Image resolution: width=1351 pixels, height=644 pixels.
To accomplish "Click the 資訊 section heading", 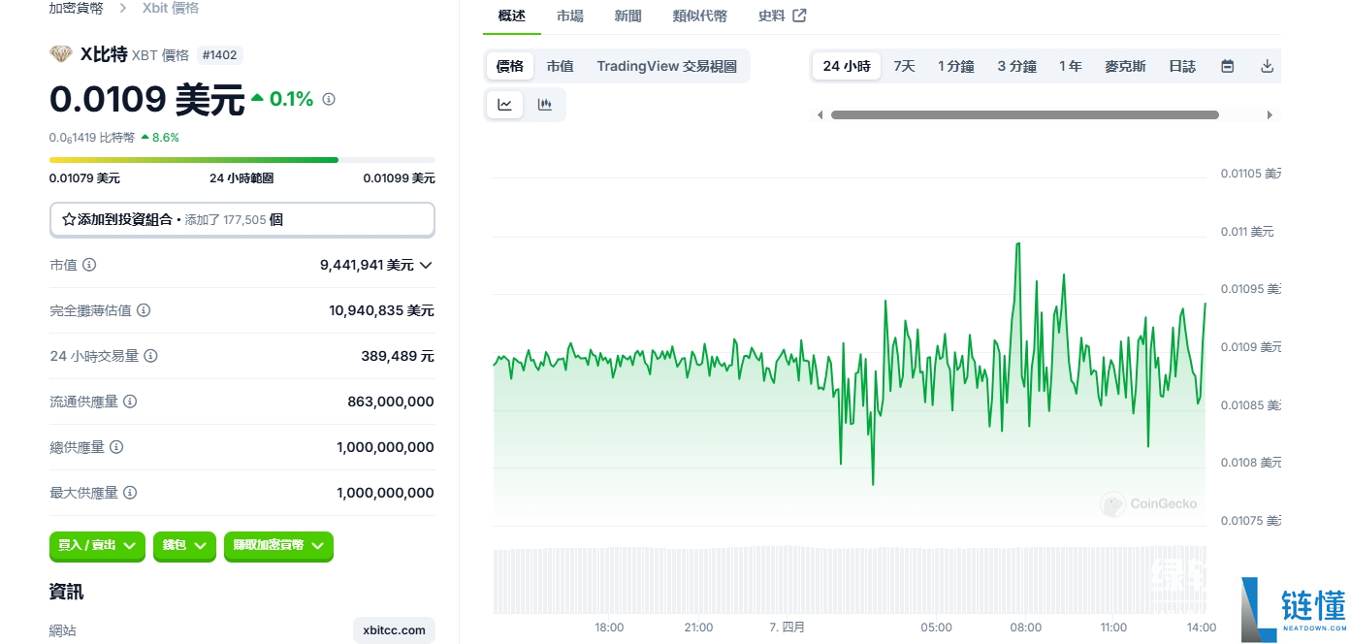I will coord(67,592).
